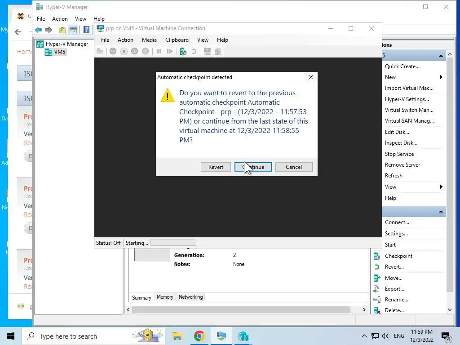The height and width of the screenshot is (345, 460).
Task: Switch to the Networking tab
Action: click(190, 297)
